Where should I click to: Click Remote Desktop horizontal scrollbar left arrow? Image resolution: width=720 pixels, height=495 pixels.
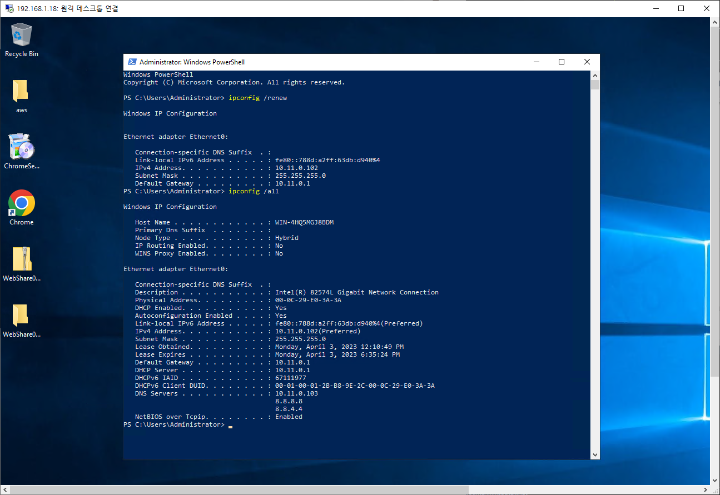coord(4,490)
